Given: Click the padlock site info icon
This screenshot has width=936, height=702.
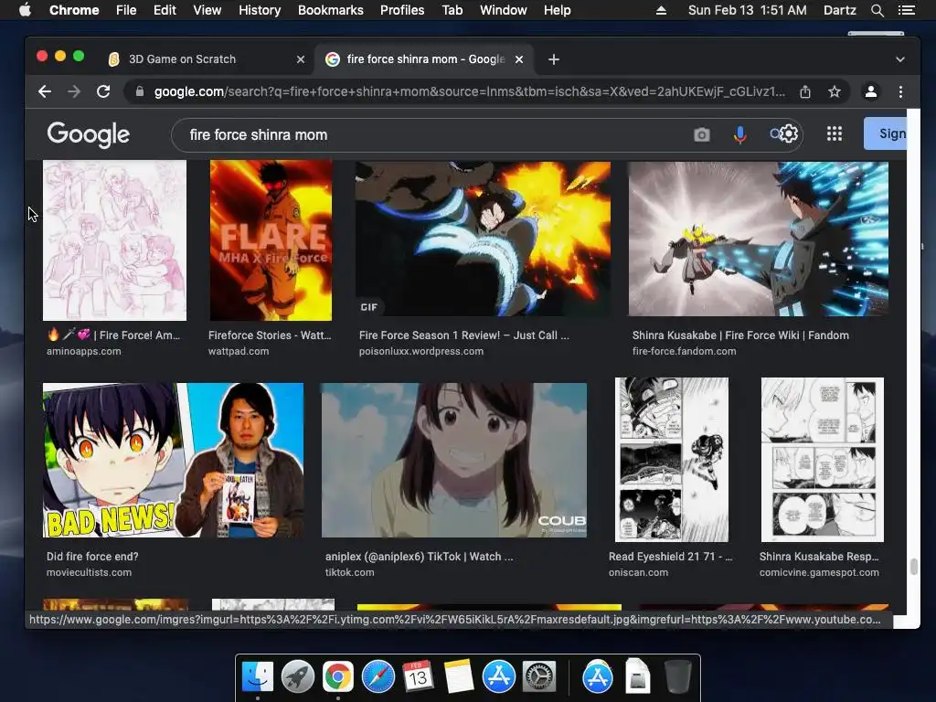Looking at the screenshot, I should pos(140,91).
